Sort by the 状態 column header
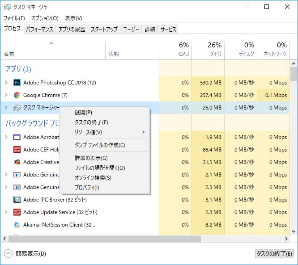This screenshot has width=298, height=265. pos(132,50)
